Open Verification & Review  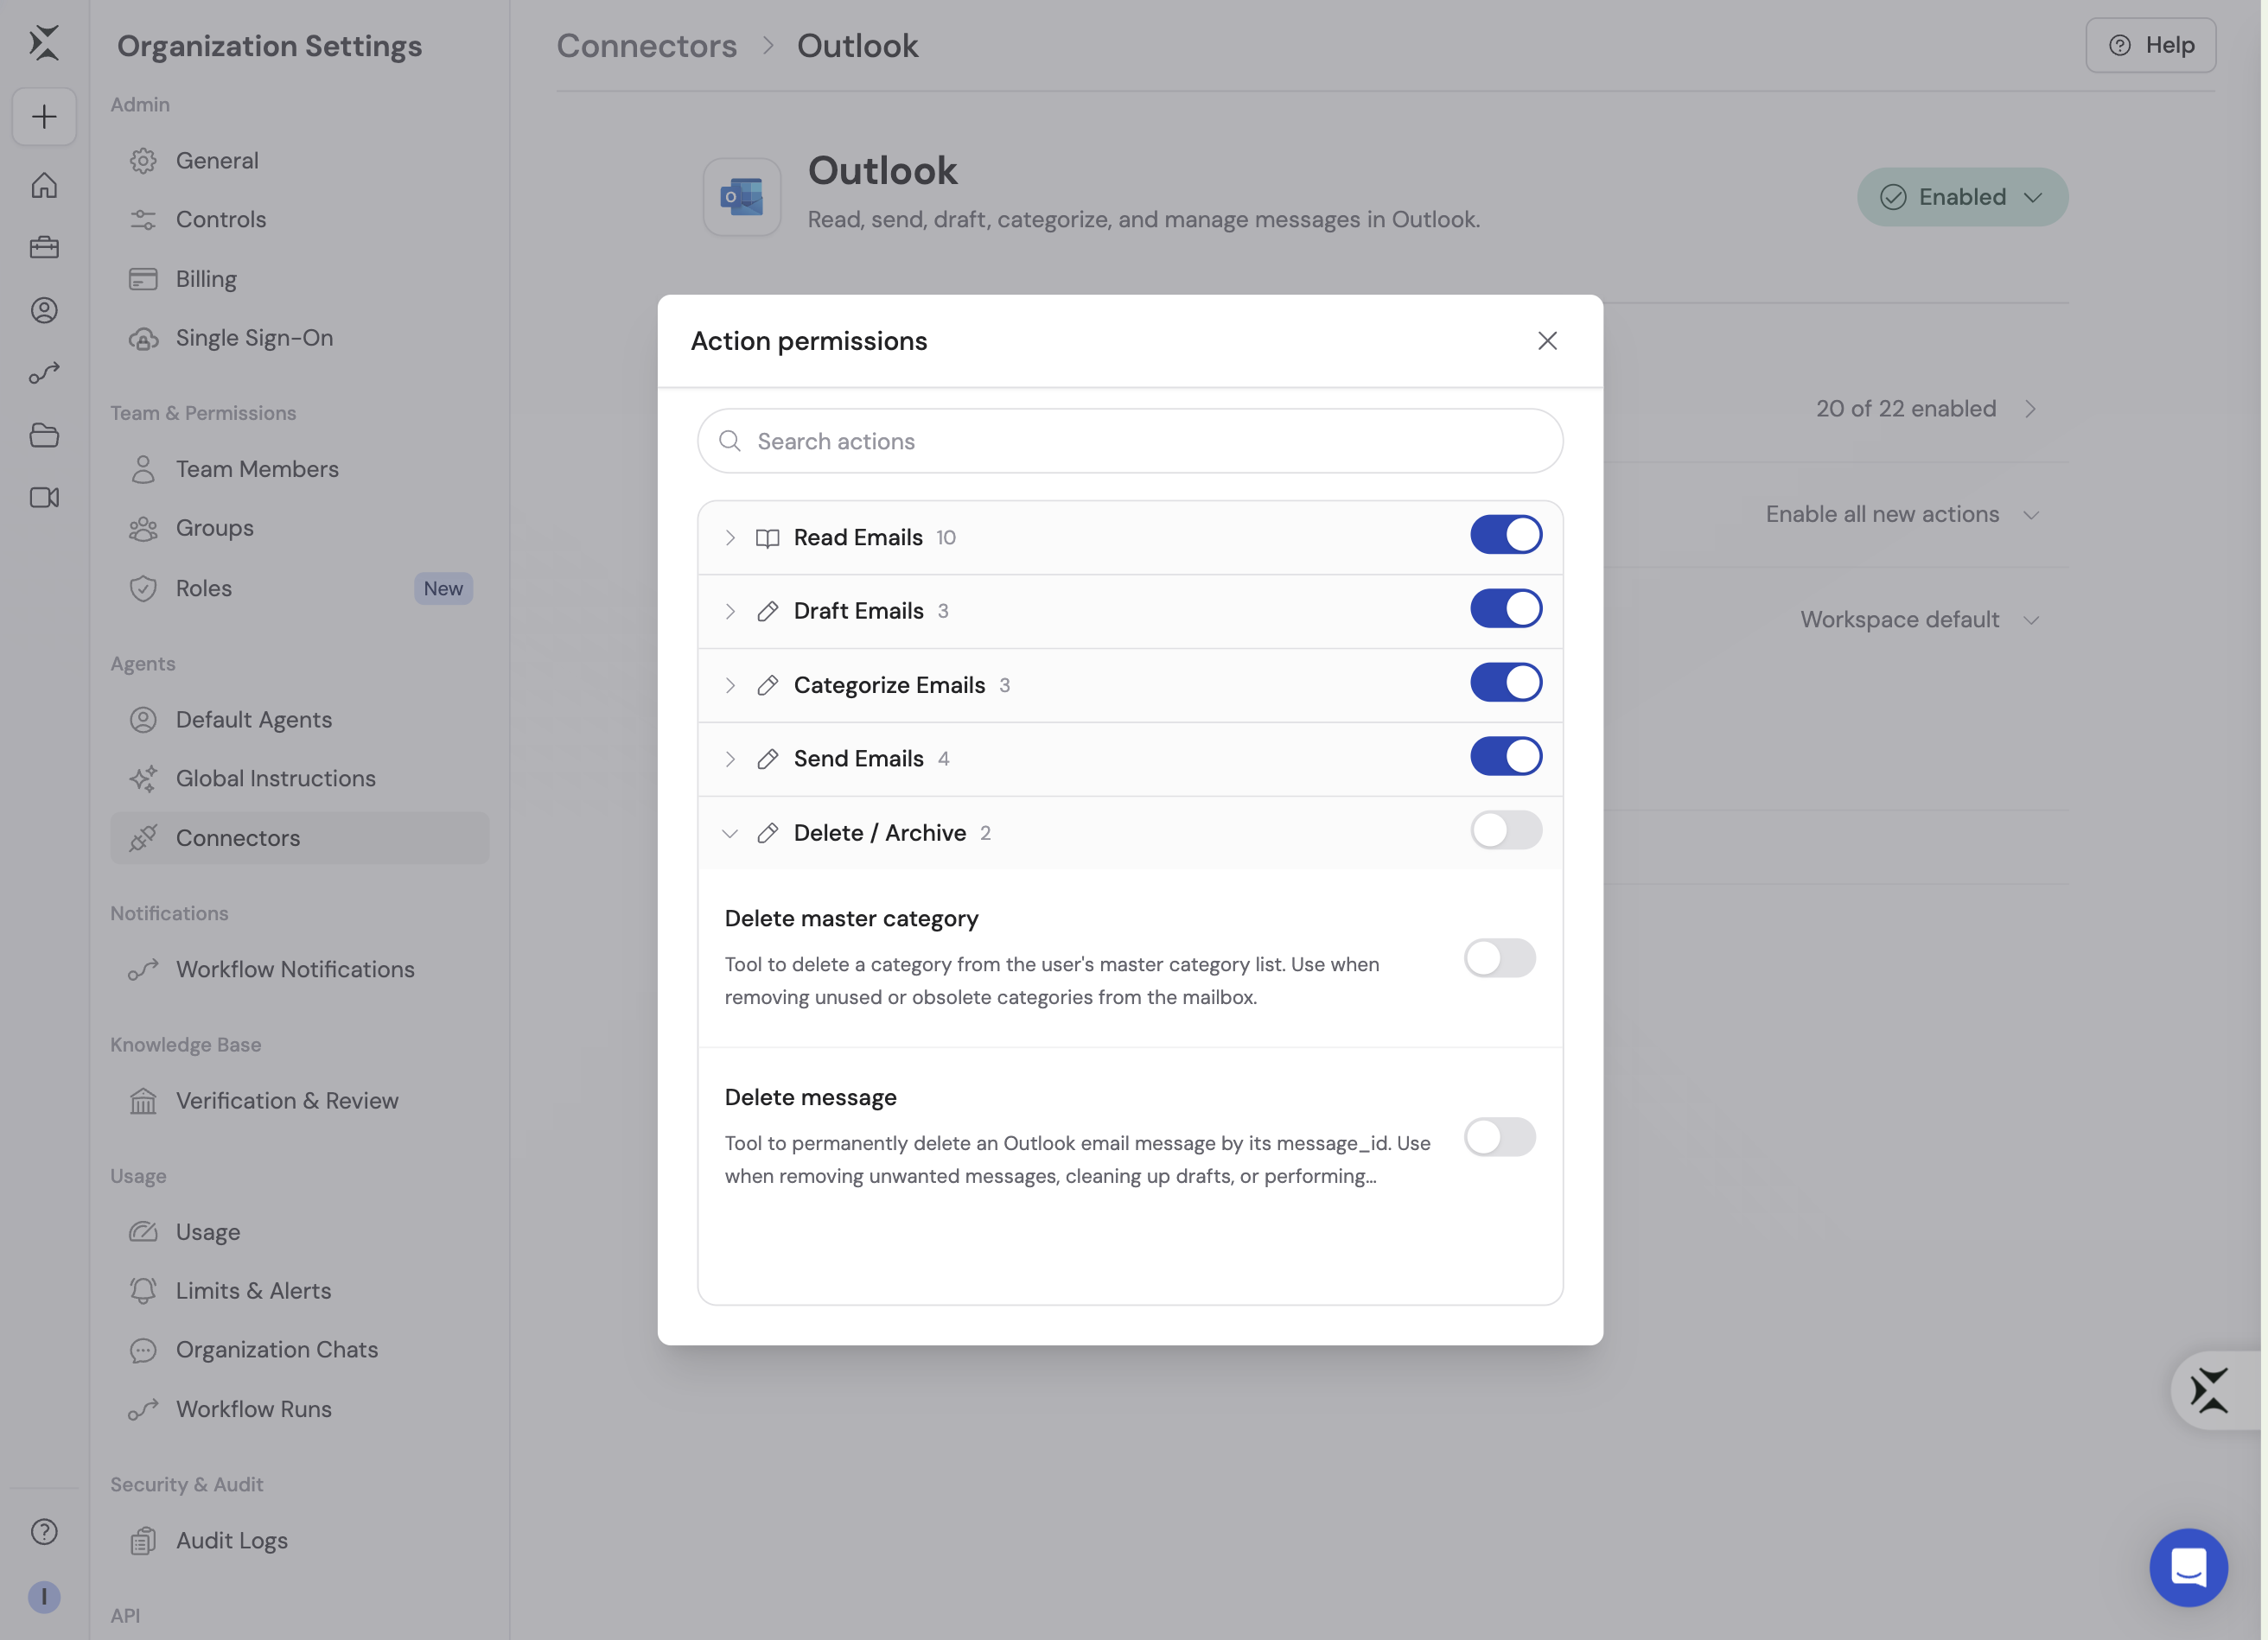(x=300, y=1101)
